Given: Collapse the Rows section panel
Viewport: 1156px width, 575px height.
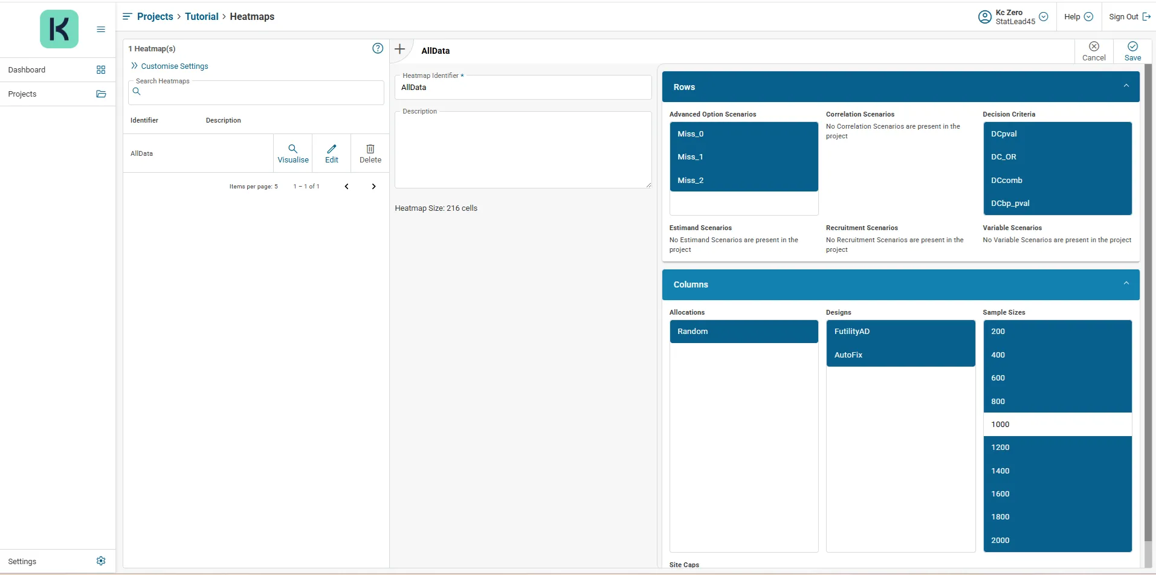Looking at the screenshot, I should coord(1126,86).
